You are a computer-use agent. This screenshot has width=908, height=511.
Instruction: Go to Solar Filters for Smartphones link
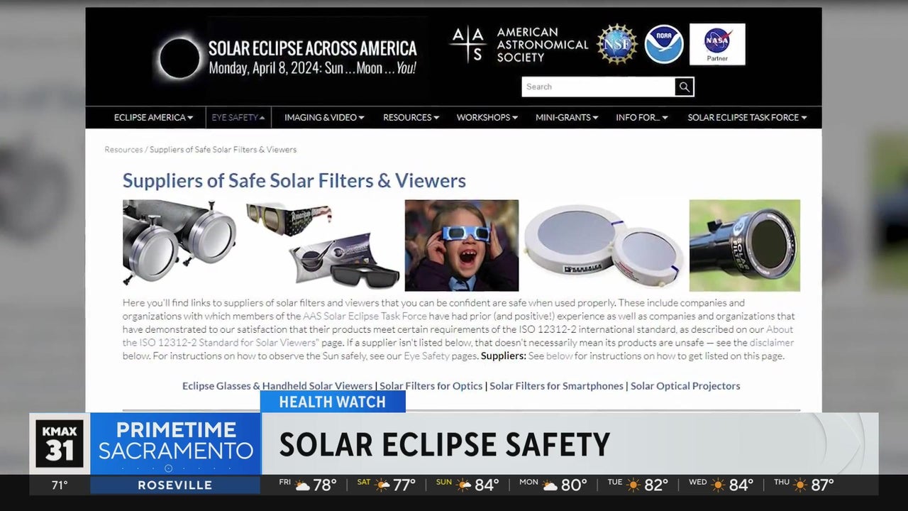pos(556,386)
